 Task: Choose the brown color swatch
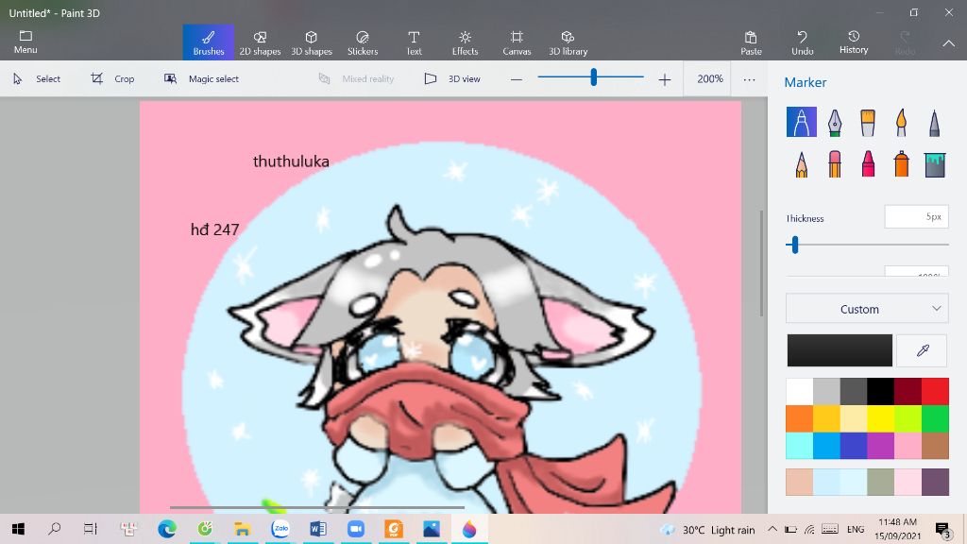coord(935,446)
